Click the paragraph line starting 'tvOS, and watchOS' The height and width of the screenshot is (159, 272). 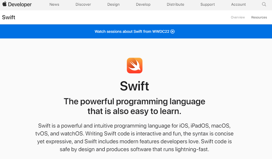tap(134, 134)
